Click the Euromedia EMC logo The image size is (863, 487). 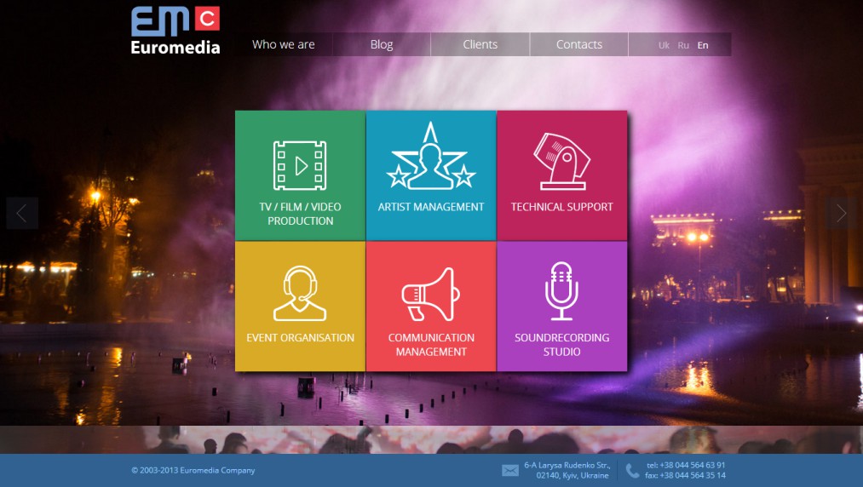coord(175,31)
